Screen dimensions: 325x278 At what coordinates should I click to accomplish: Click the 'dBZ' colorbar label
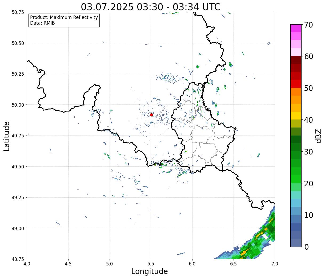pyautogui.click(x=318, y=136)
